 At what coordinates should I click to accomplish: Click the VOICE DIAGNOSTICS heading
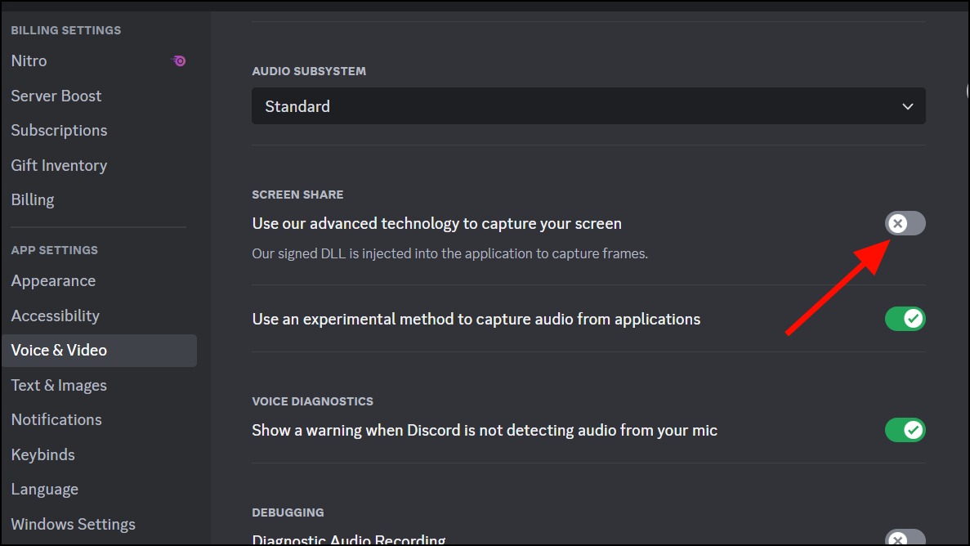[x=312, y=401]
